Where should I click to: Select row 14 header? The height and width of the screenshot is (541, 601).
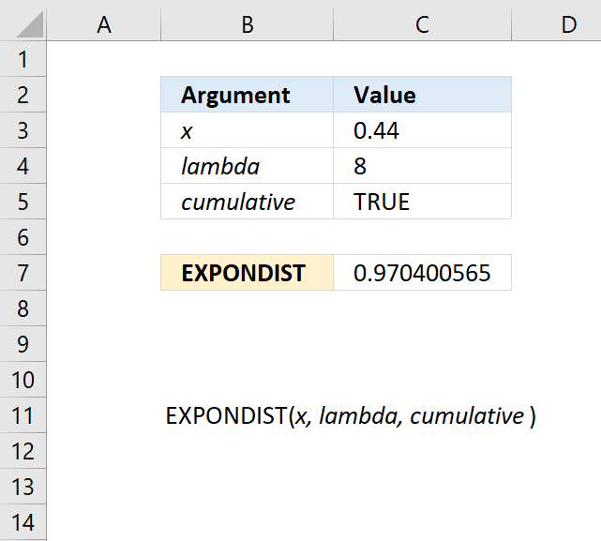pyautogui.click(x=23, y=522)
